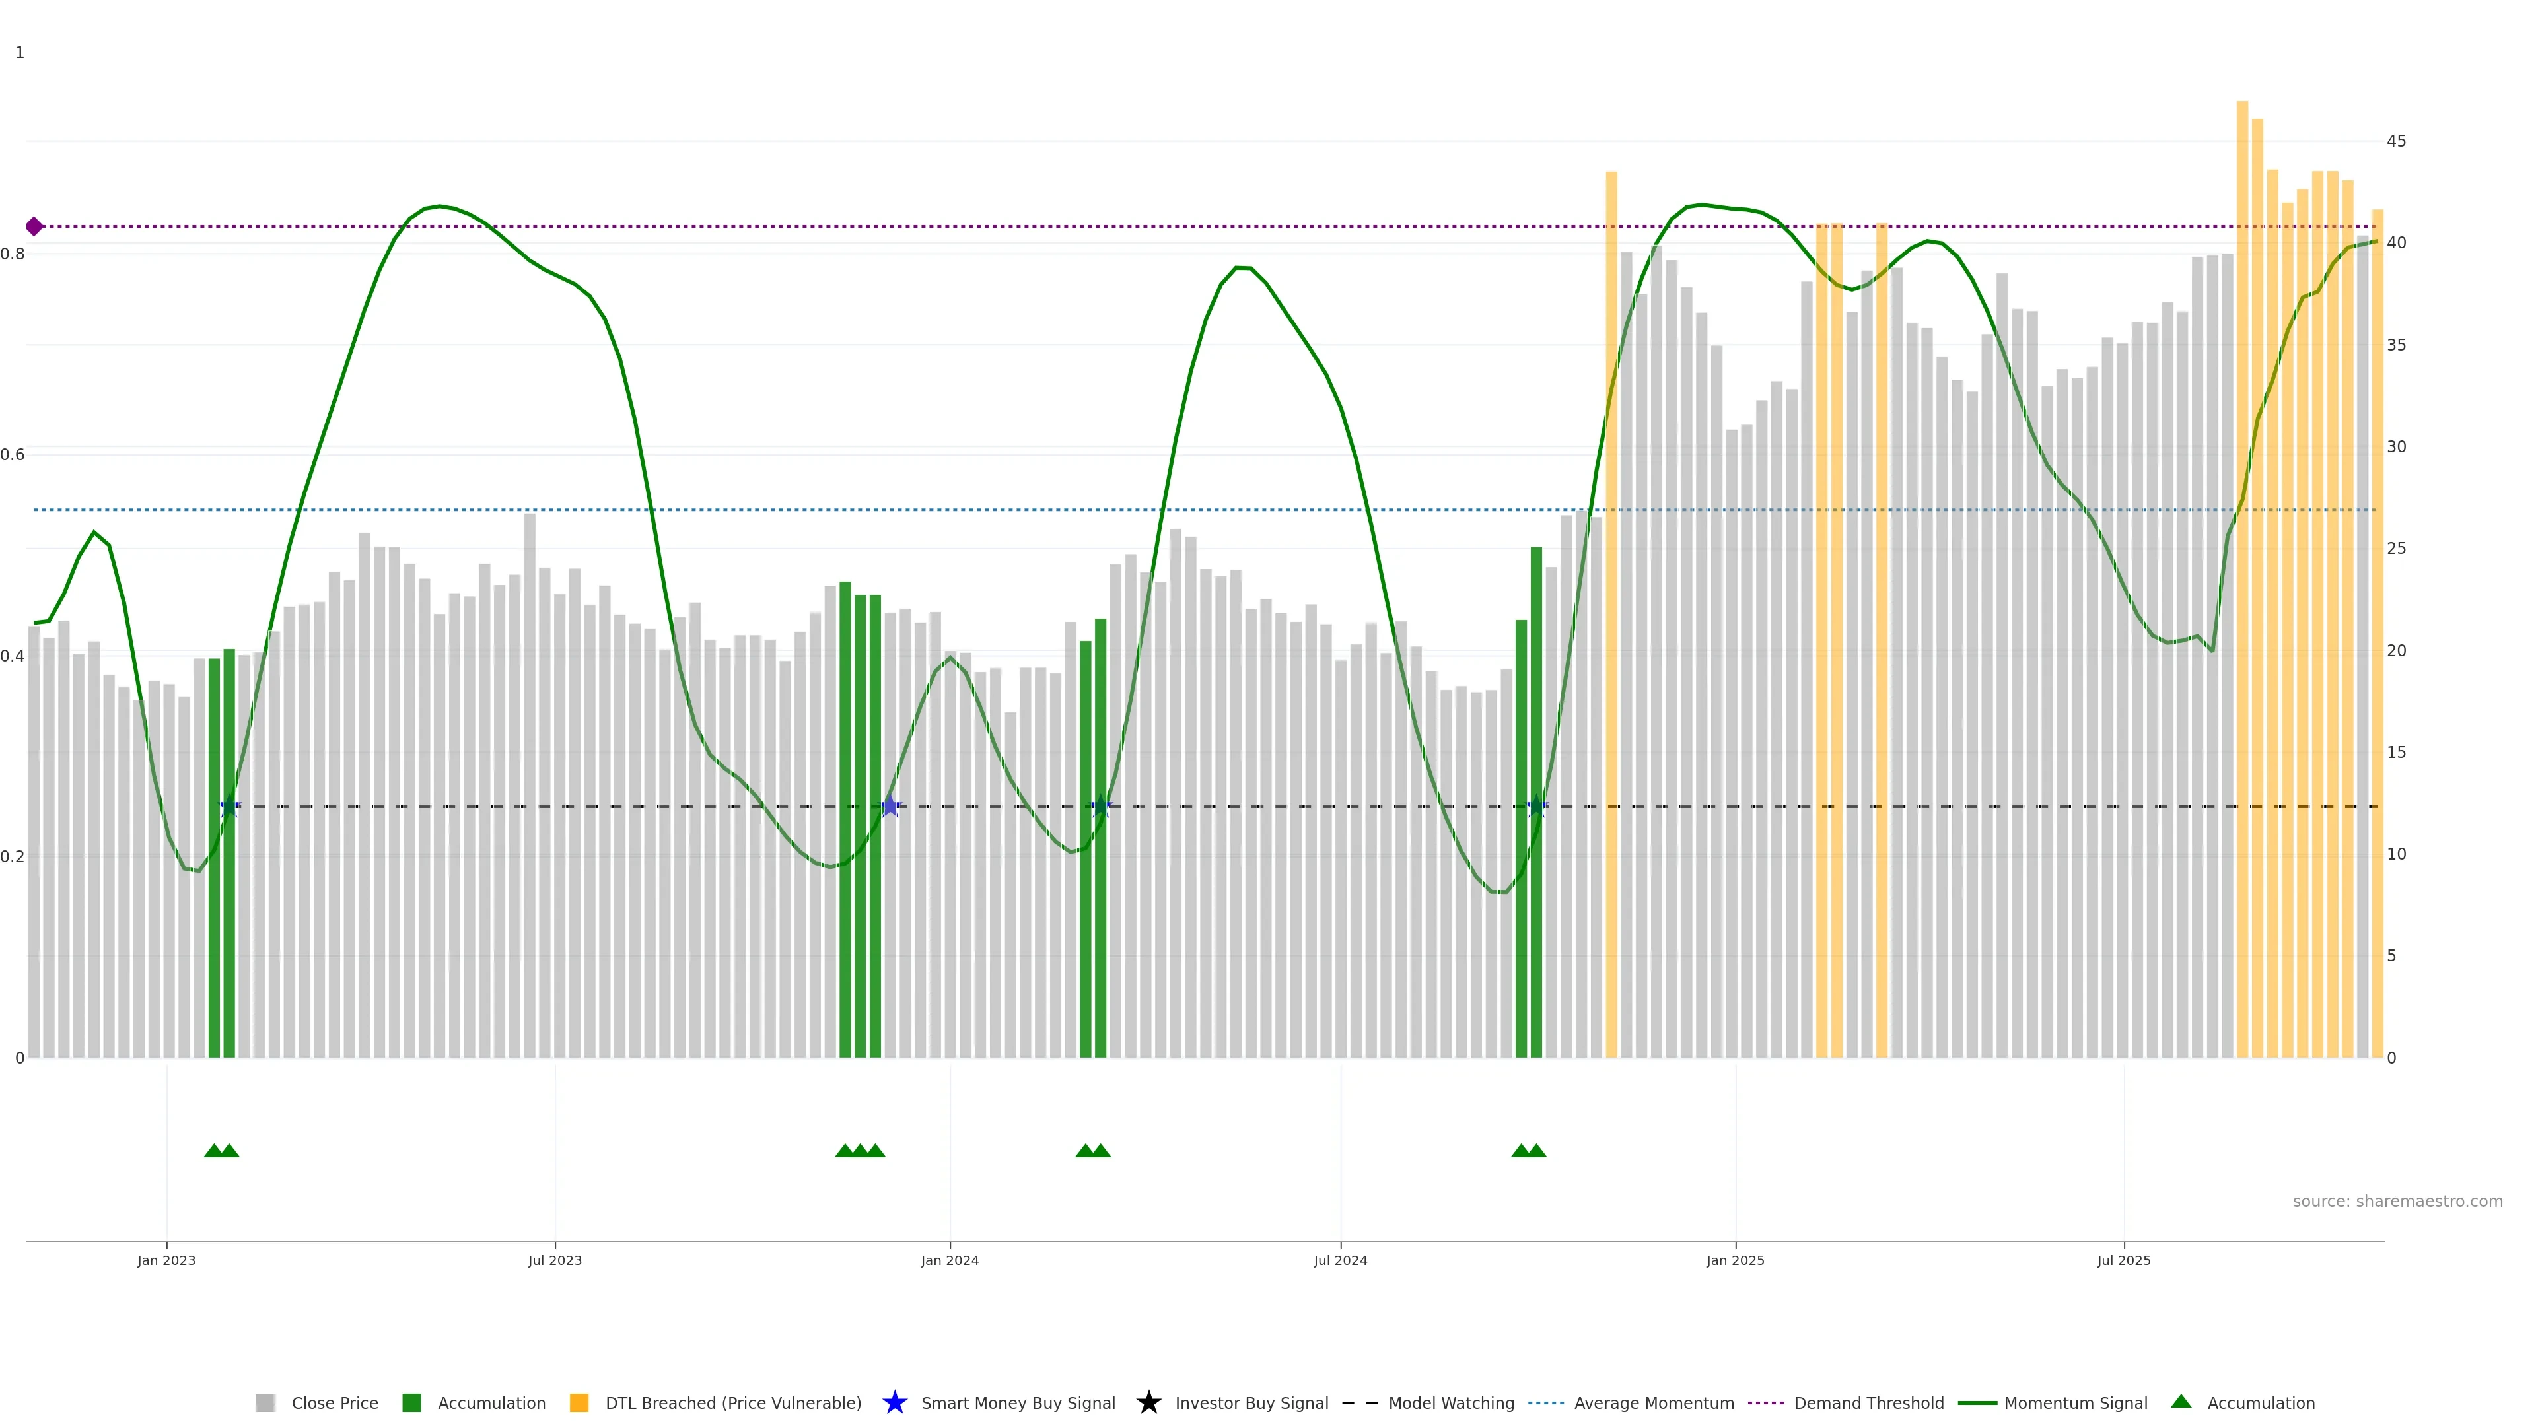Toggle the Close Price legend label
Viewport: 2536px width, 1426px height.
pos(335,1402)
